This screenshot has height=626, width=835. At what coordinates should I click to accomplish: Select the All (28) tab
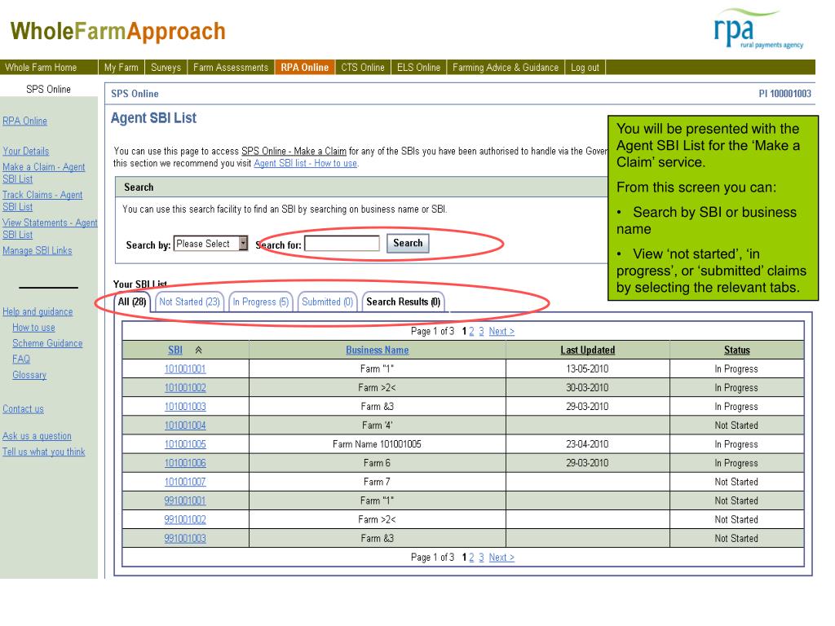pyautogui.click(x=132, y=302)
